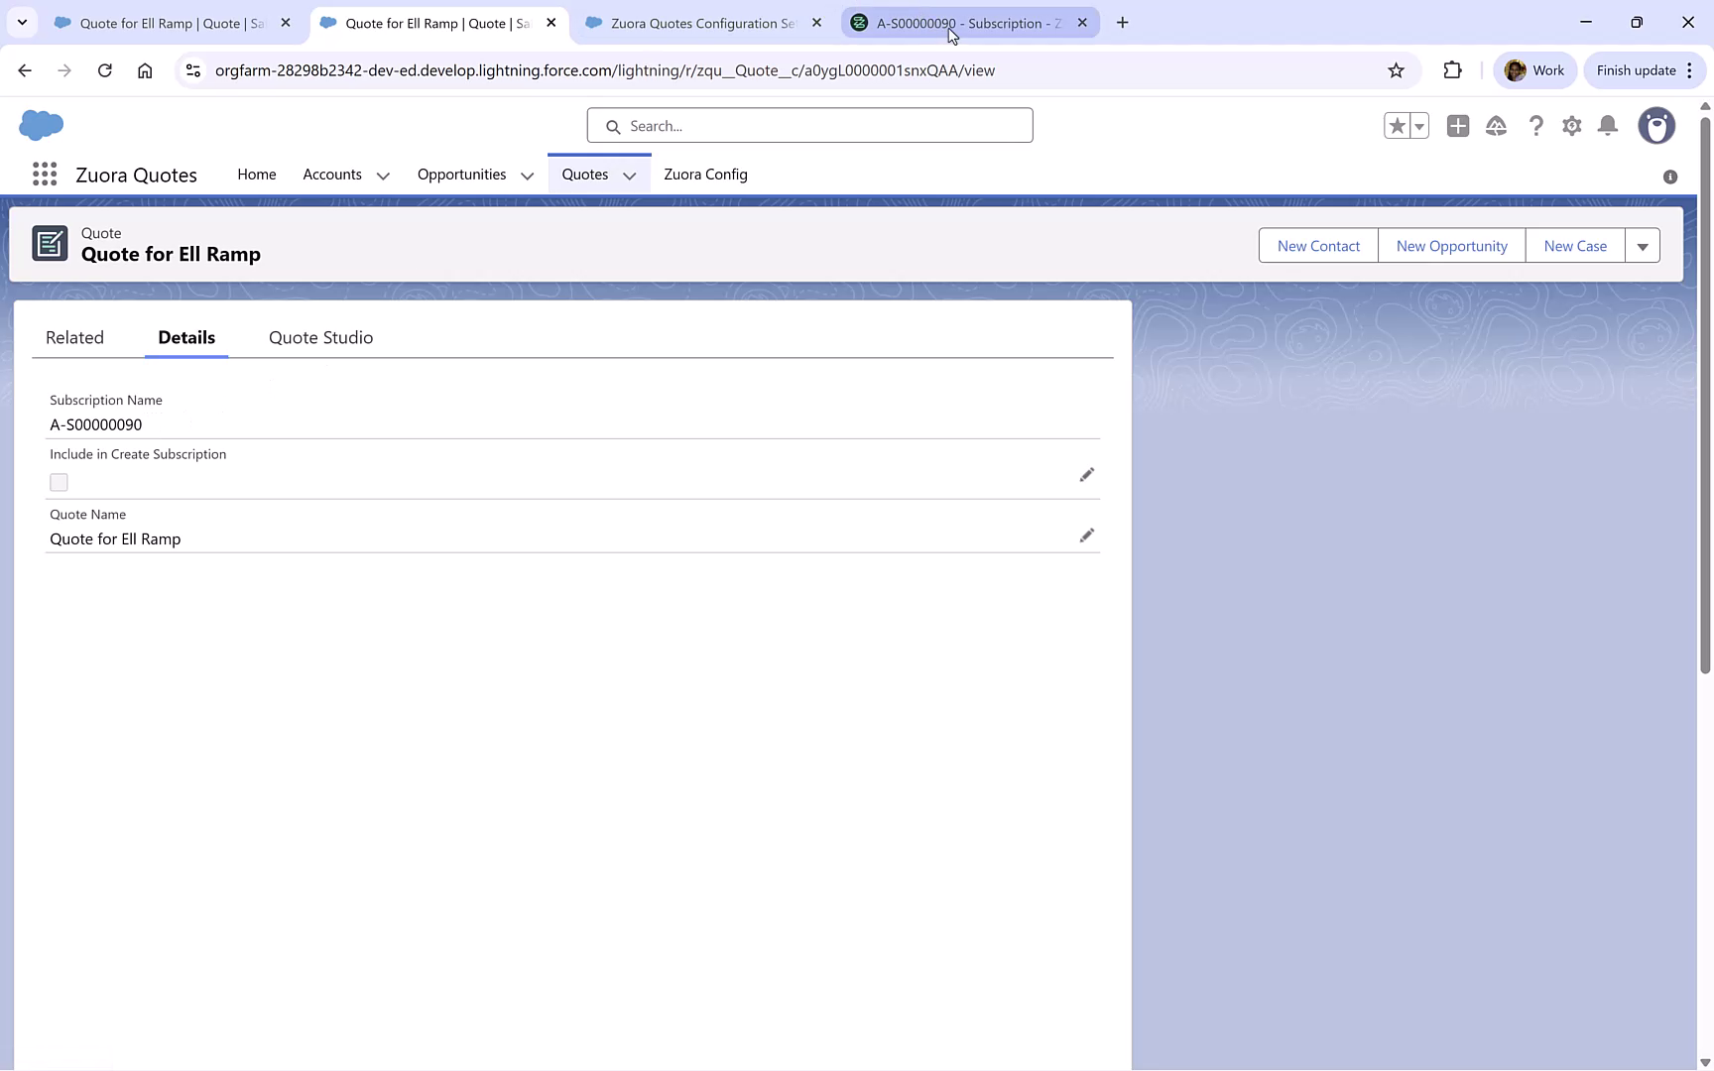Open the Help question mark icon
The image size is (1714, 1071).
coord(1536,126)
